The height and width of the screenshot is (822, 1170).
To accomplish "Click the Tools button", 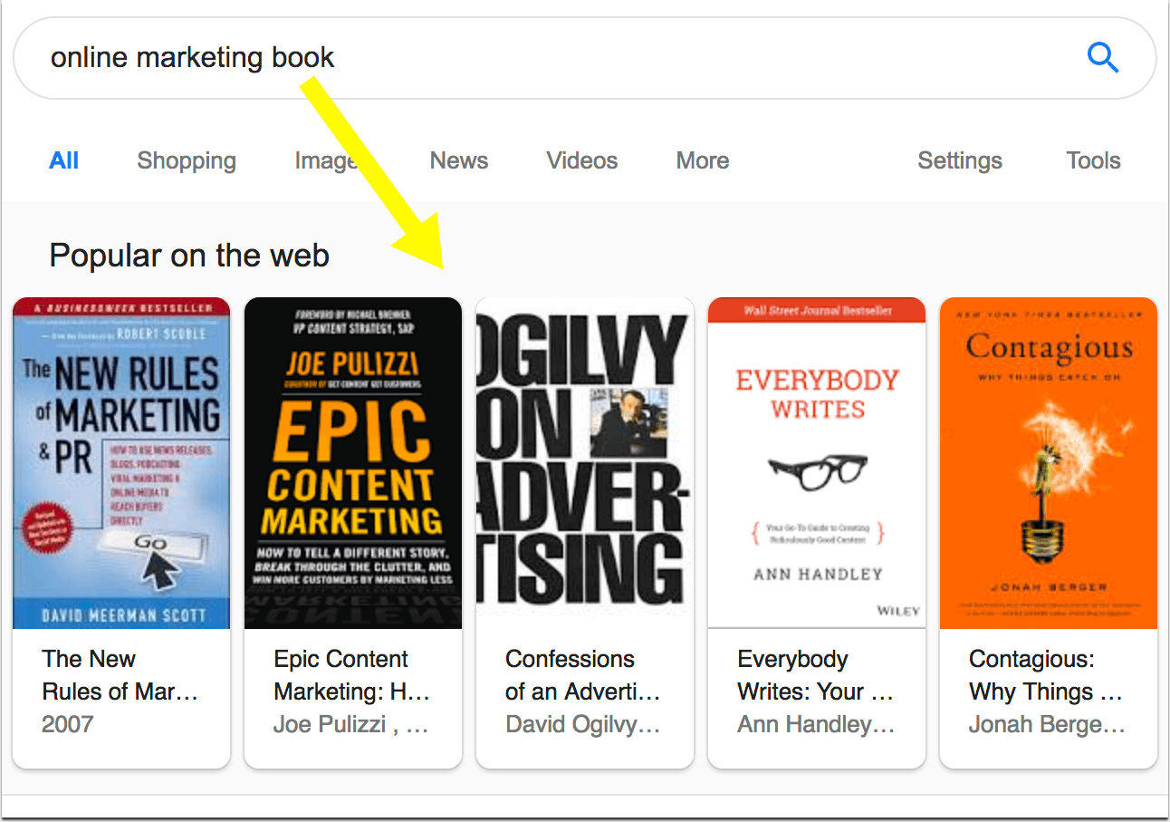I will click(1093, 160).
